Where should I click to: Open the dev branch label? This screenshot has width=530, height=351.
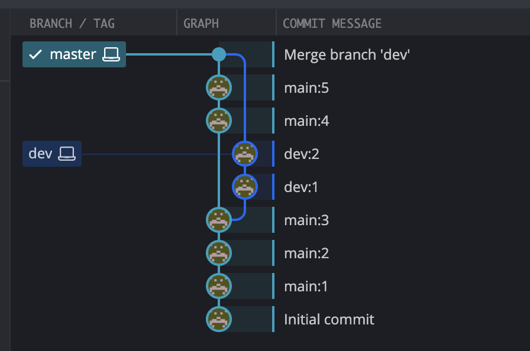44,153
